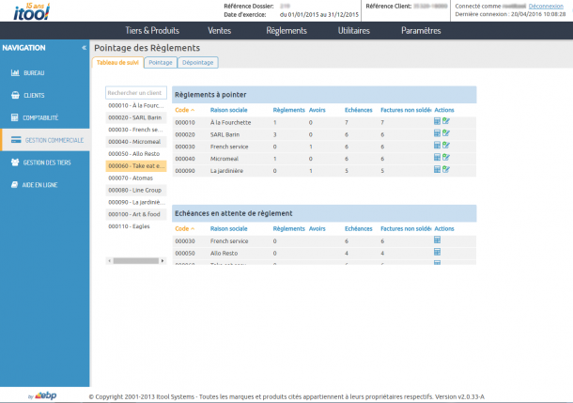
Task: Click the Aide en Ligne book icon
Action: [15, 185]
